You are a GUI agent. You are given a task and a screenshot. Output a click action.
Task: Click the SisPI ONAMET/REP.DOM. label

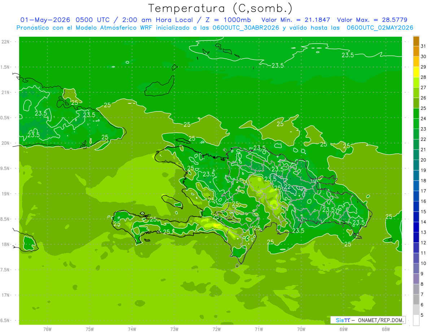(368, 320)
